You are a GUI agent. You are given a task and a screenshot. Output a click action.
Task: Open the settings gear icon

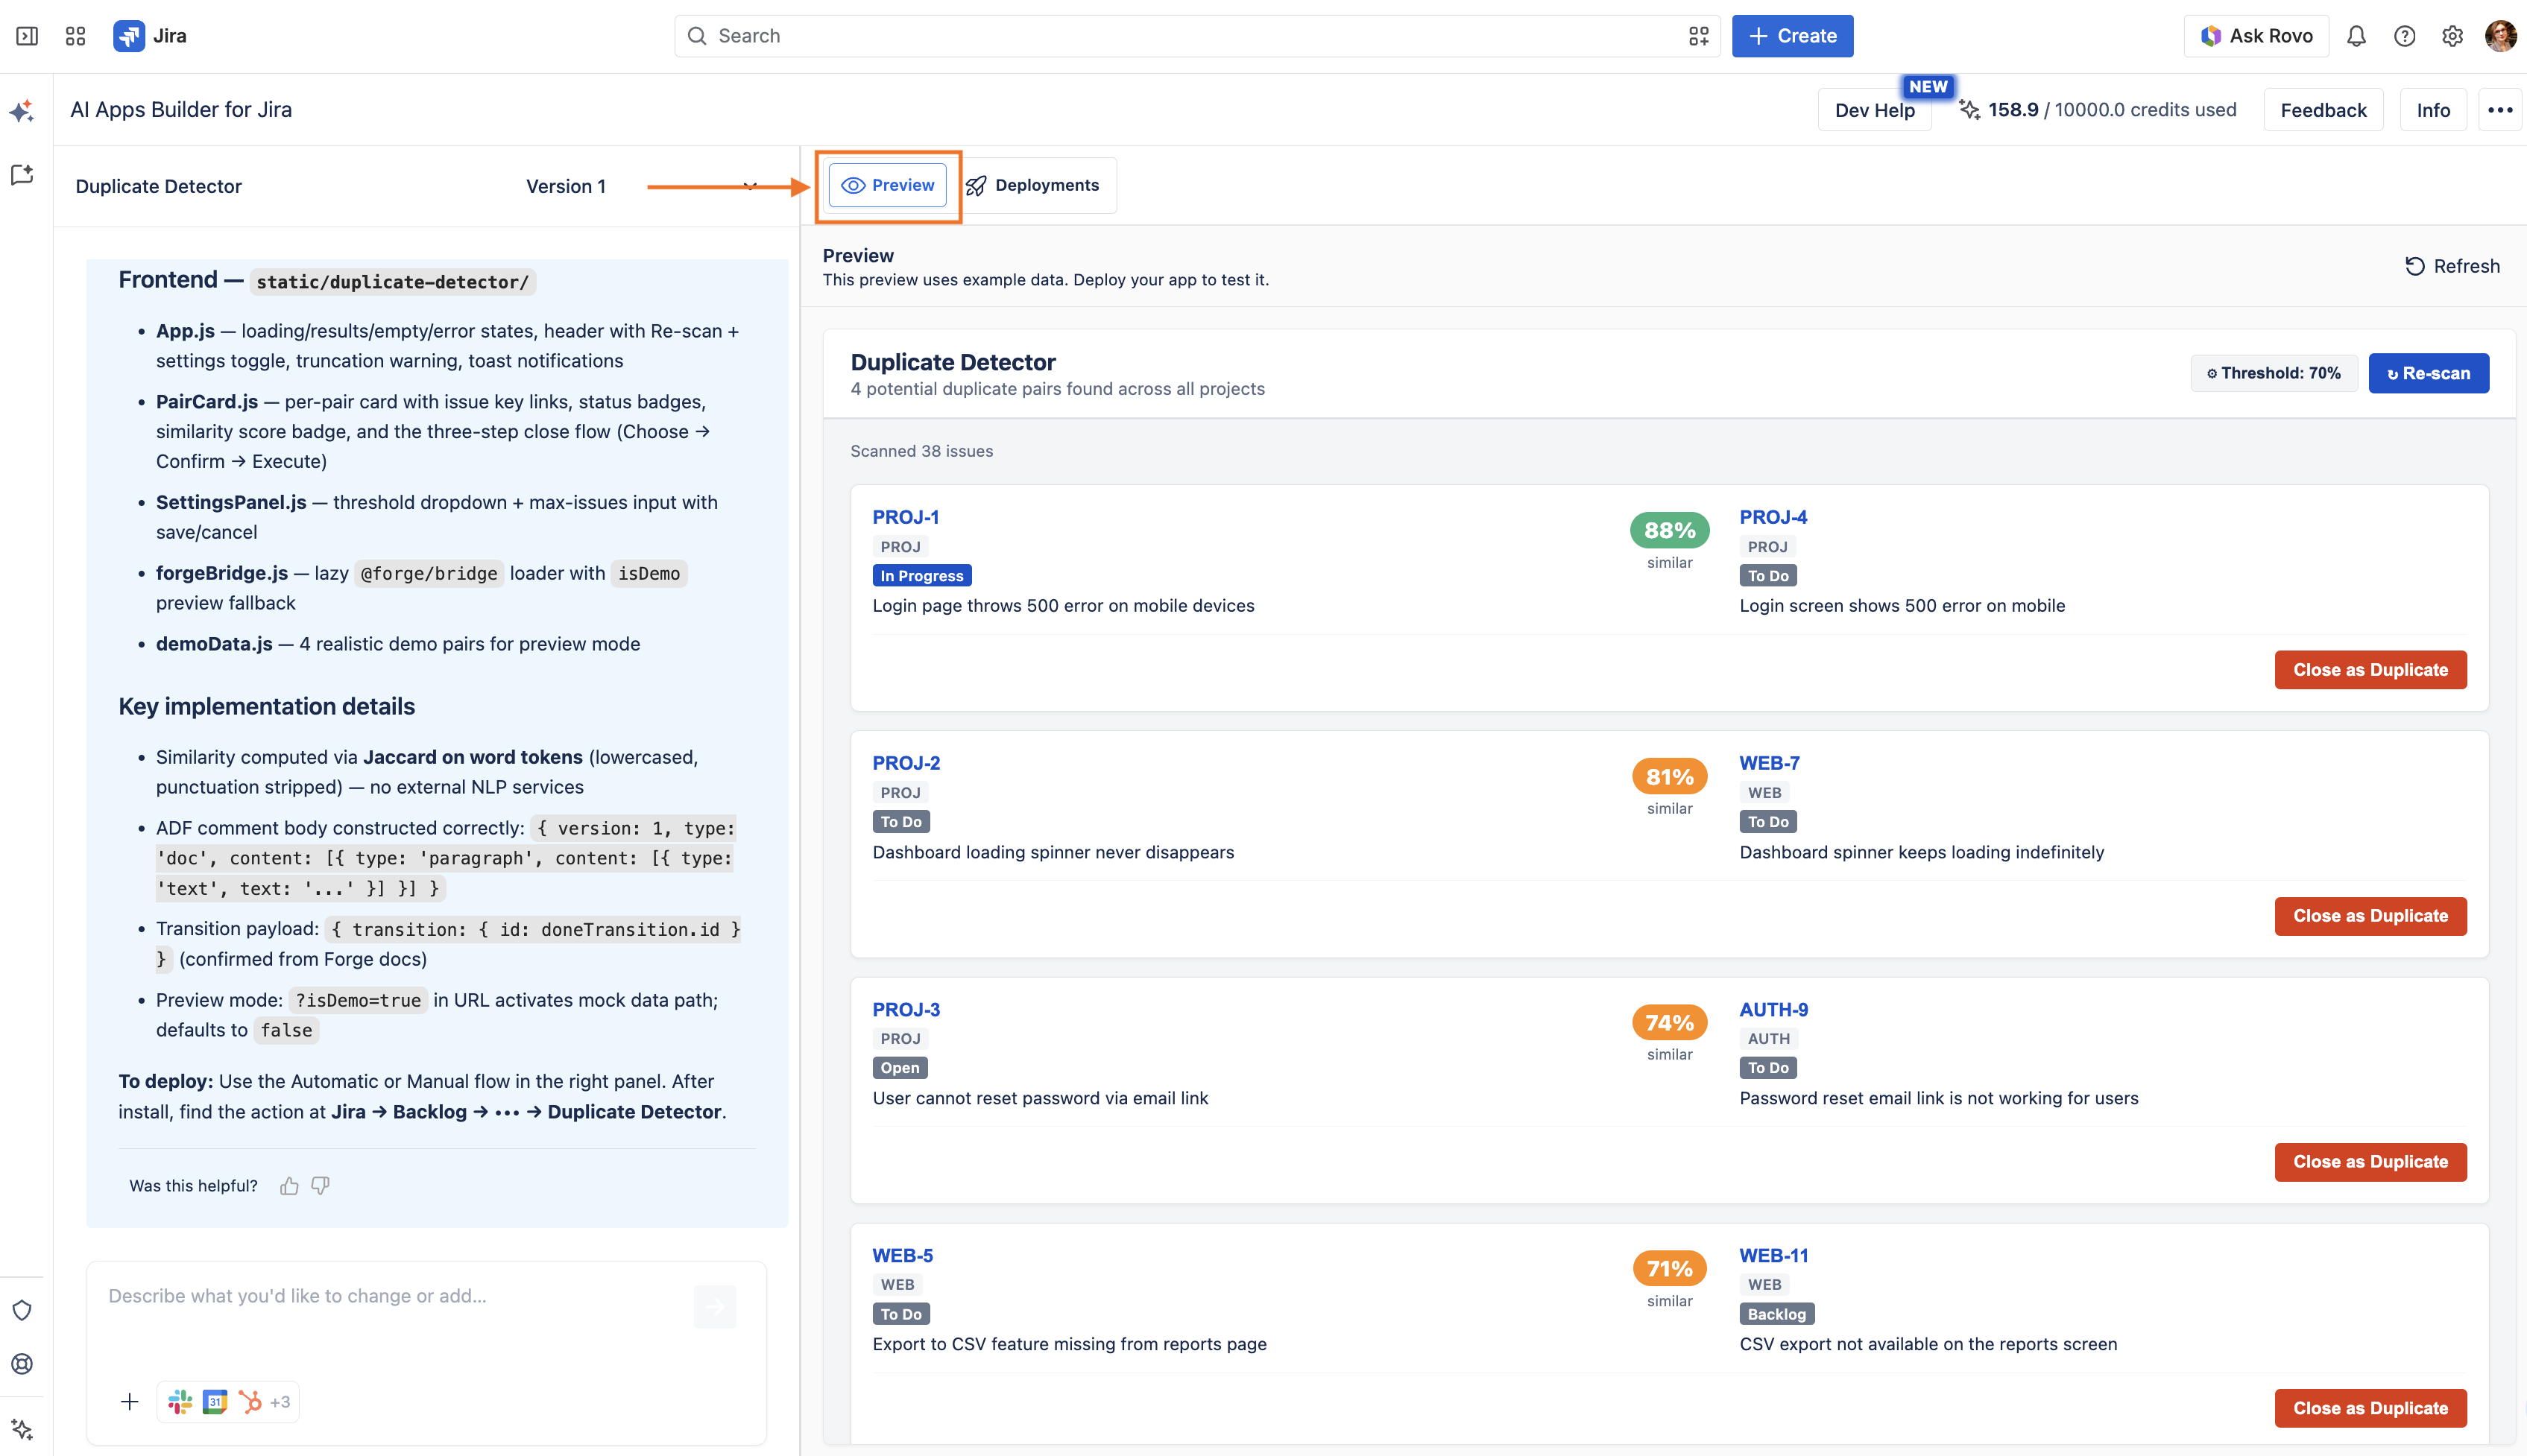[x=2452, y=36]
